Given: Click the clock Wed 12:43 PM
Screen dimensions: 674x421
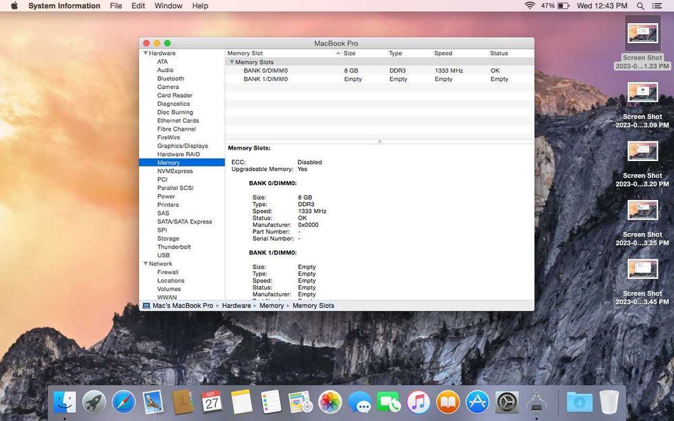Looking at the screenshot, I should [602, 5].
